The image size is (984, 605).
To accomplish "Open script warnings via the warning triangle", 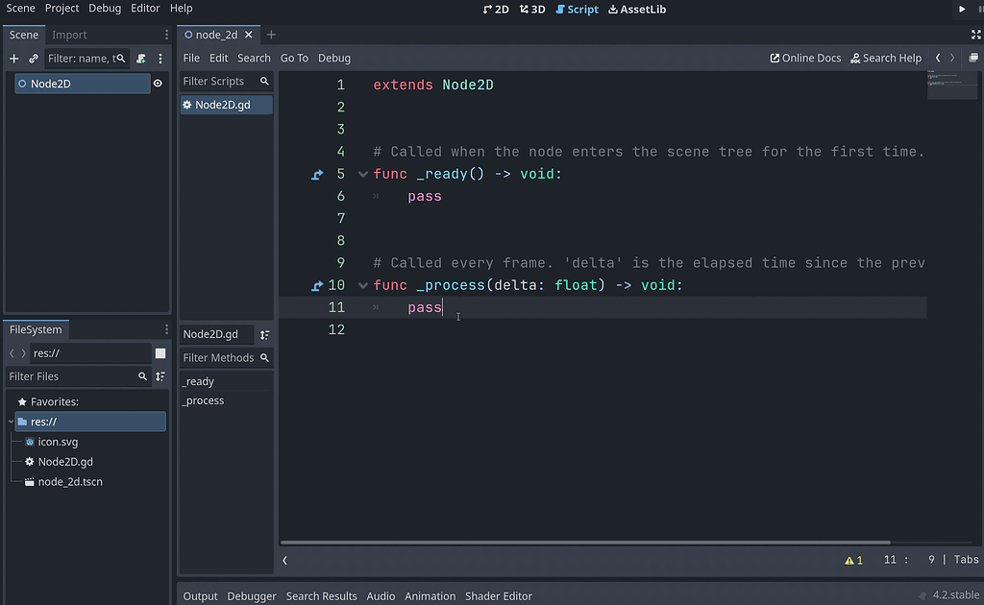I will pos(851,559).
